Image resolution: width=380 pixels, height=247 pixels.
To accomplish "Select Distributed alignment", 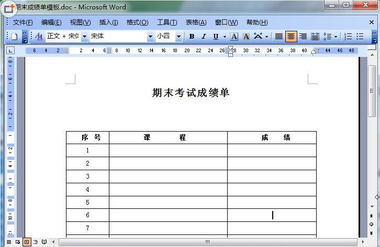I will pos(315,37).
